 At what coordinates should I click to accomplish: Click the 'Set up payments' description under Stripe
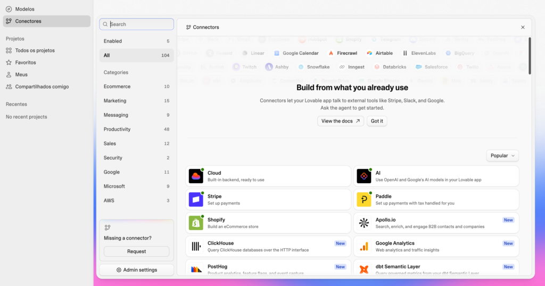pos(224,203)
